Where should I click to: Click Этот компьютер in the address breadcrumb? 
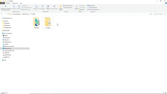pos(16,14)
